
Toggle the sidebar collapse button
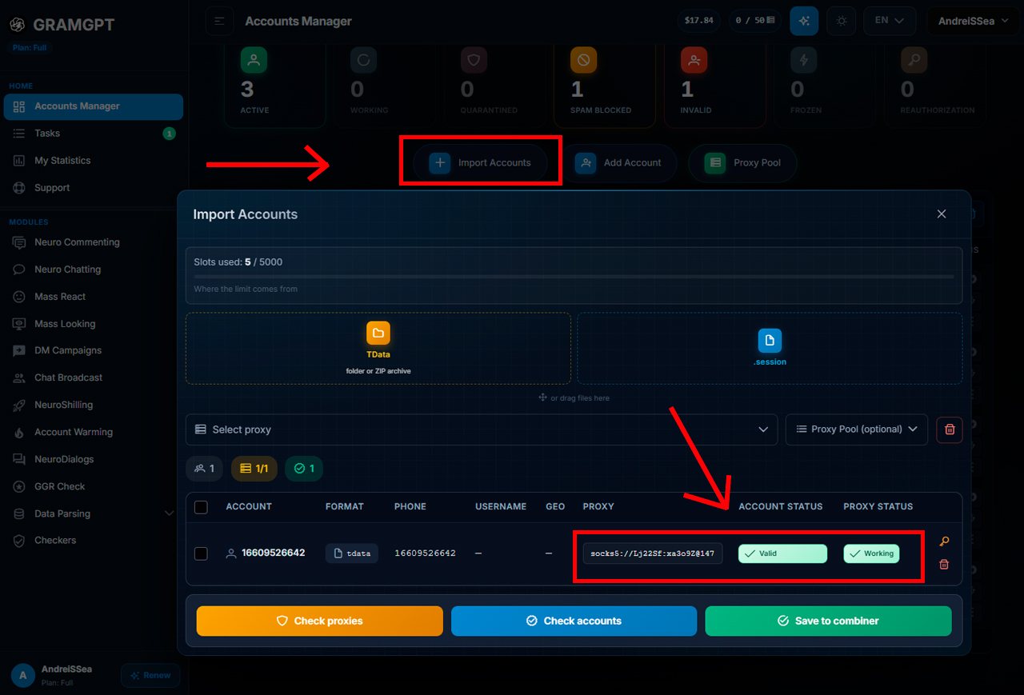(220, 21)
